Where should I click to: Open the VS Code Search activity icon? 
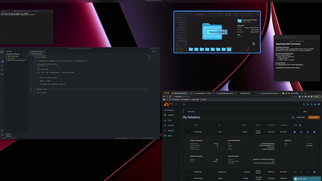point(2,56)
